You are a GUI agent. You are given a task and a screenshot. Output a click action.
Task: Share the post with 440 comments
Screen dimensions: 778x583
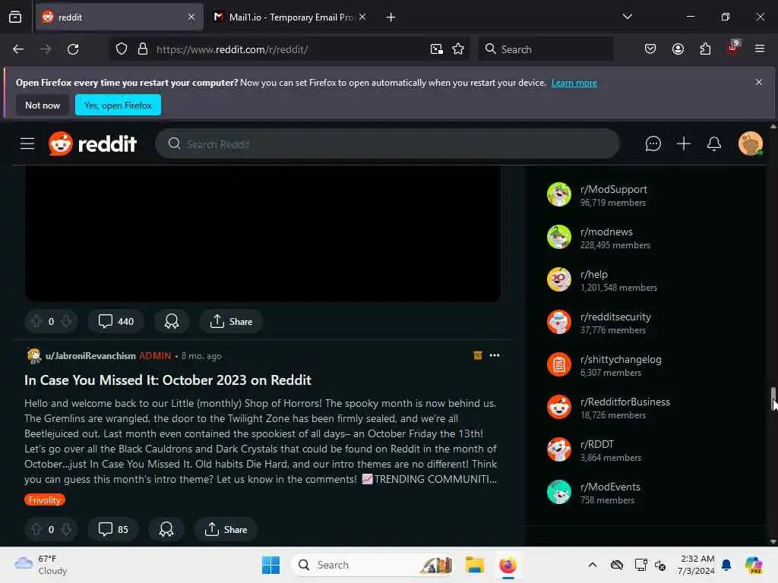click(231, 321)
